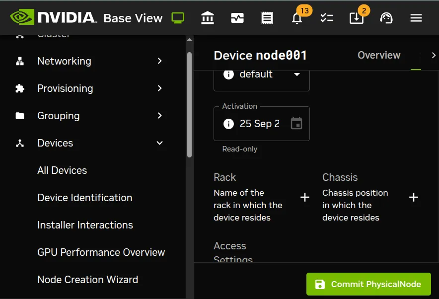Image resolution: width=439 pixels, height=299 pixels.
Task: Open notifications bell showing 13
Action: click(297, 18)
